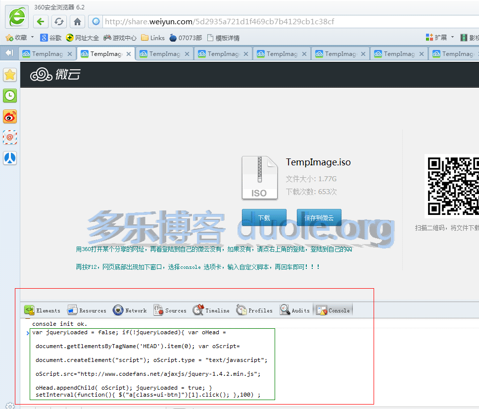Close the third TempImage tab
This screenshot has width=479, height=409.
[187, 54]
